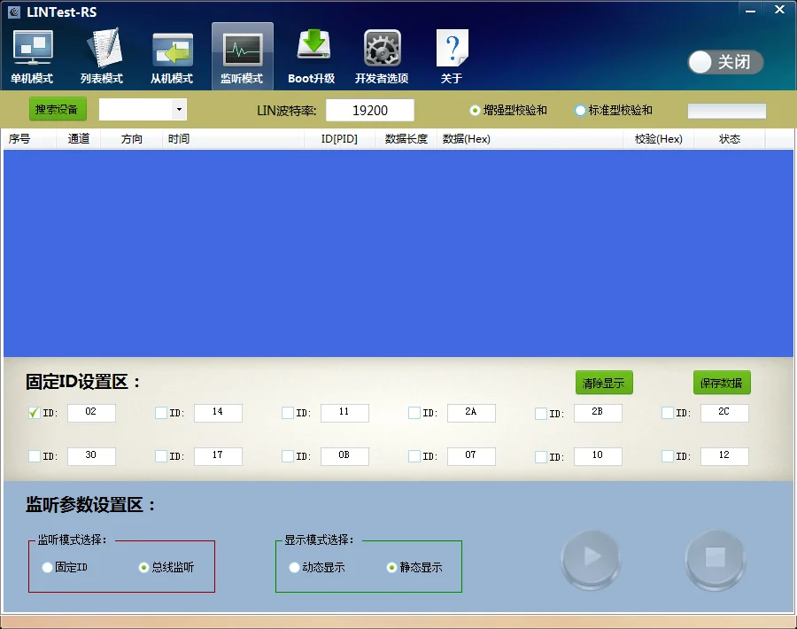
Task: Enable the checkbox for ID 0B
Action: (288, 456)
